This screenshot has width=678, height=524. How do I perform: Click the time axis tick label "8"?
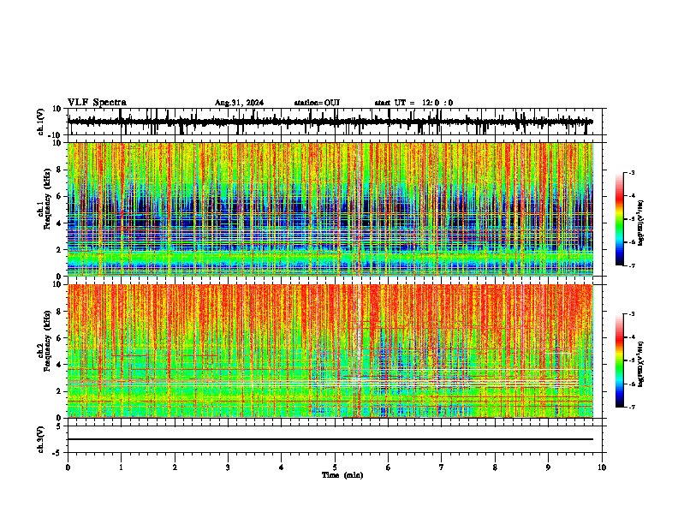[x=495, y=467]
